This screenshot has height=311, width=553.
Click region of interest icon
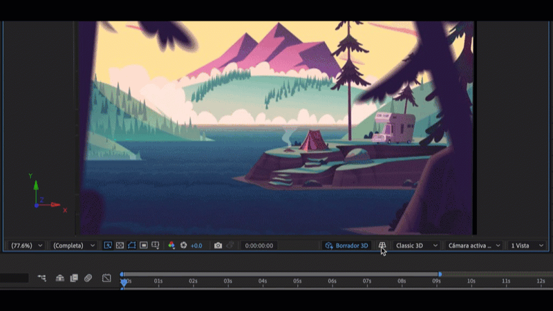point(143,245)
